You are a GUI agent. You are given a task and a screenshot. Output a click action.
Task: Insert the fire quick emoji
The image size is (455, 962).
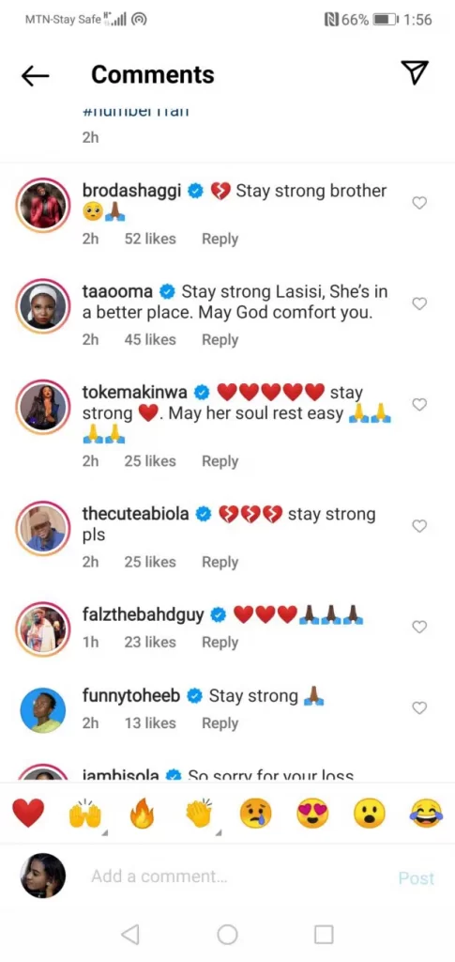pos(142,814)
